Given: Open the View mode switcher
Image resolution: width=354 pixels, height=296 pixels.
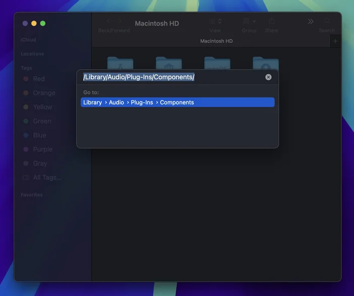Looking at the screenshot, I should pyautogui.click(x=215, y=22).
